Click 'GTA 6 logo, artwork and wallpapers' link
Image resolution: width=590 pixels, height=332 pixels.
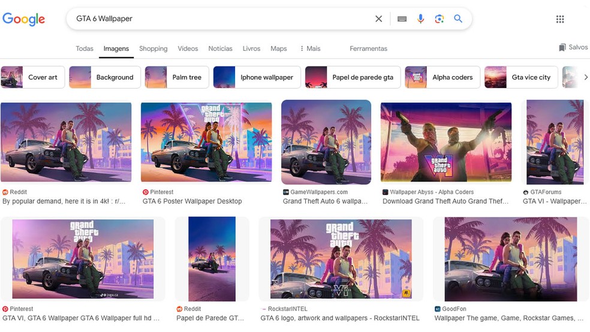pyautogui.click(x=340, y=318)
